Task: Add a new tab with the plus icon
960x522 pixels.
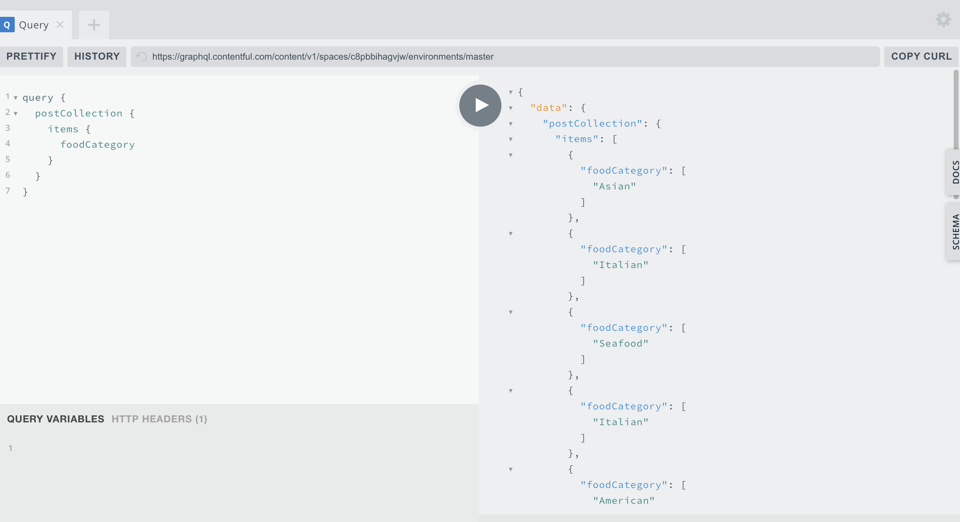Action: pyautogui.click(x=94, y=25)
